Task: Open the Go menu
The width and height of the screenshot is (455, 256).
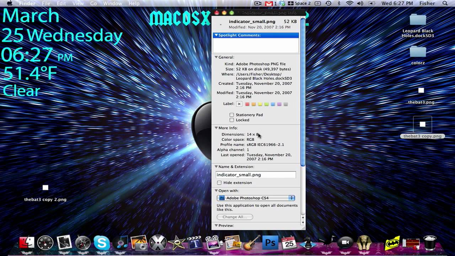Action: coord(93,3)
